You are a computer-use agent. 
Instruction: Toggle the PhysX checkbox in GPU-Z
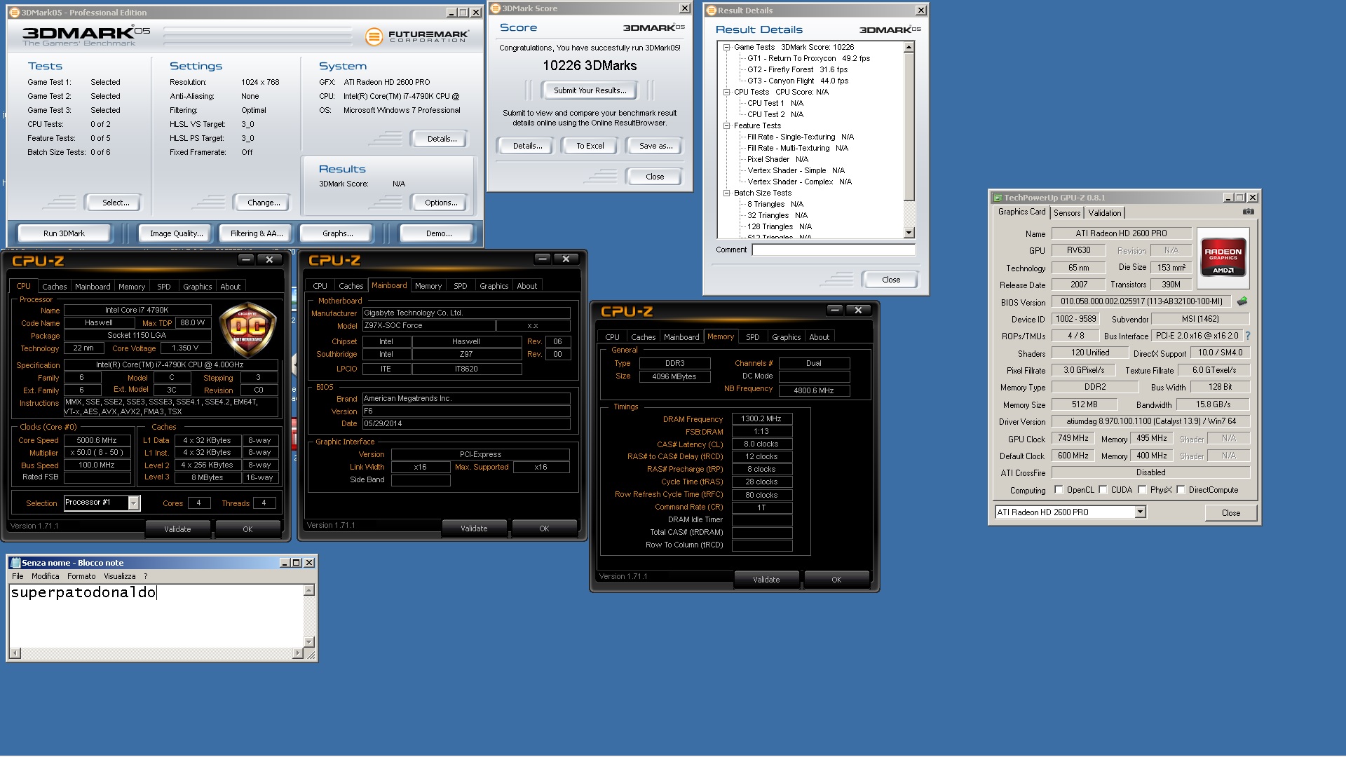coord(1142,490)
